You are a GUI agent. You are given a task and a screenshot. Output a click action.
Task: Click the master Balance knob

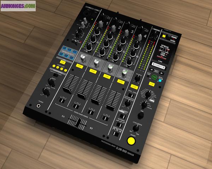137,78
